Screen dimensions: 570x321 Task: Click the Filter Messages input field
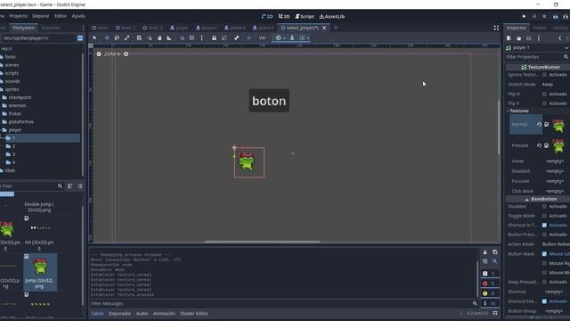(284, 303)
